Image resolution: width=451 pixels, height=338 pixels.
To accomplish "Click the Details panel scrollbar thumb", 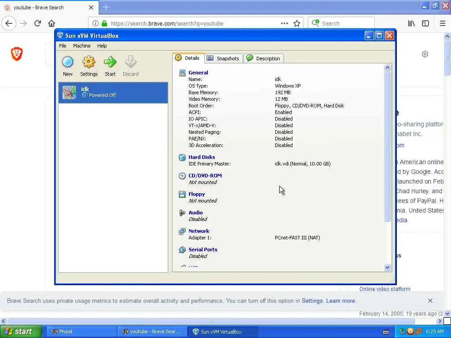I will (x=387, y=146).
